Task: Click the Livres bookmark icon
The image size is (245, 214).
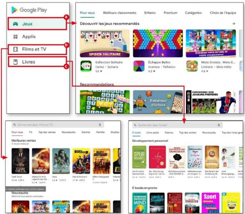Action: pyautogui.click(x=15, y=62)
